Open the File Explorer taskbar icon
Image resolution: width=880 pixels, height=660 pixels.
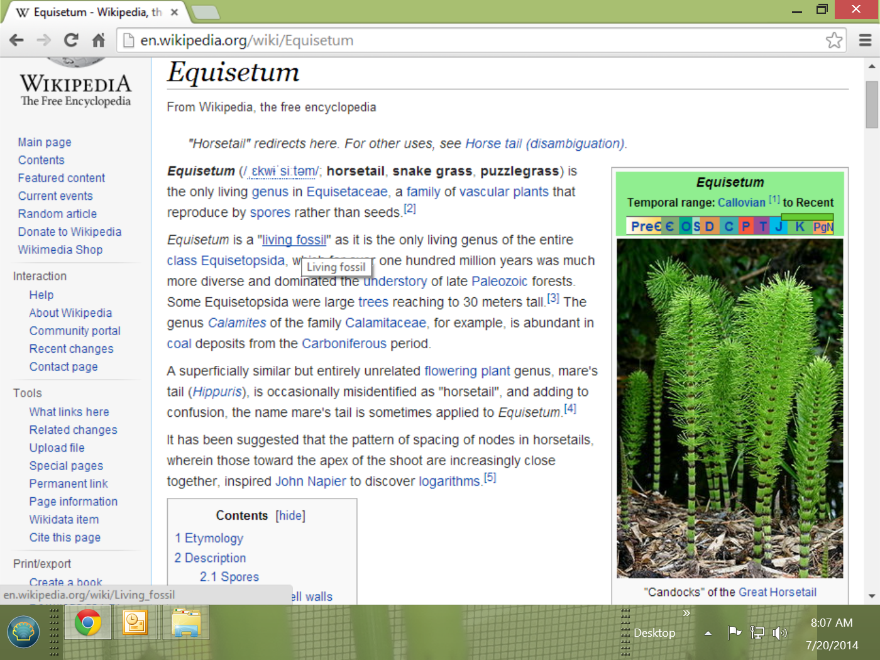pos(186,623)
